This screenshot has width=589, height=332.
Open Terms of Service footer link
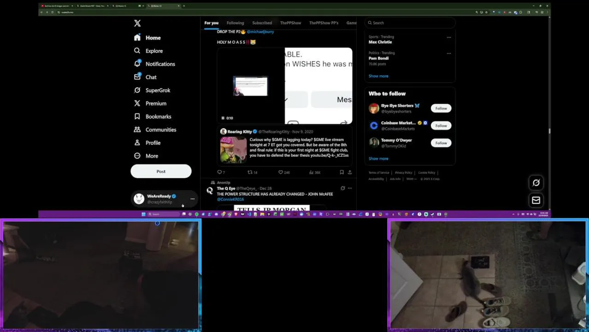379,172
